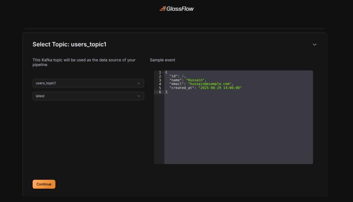Click the chevron in the users_topic1 dropdown
Viewport: 353px width, 202px height.
click(x=139, y=83)
